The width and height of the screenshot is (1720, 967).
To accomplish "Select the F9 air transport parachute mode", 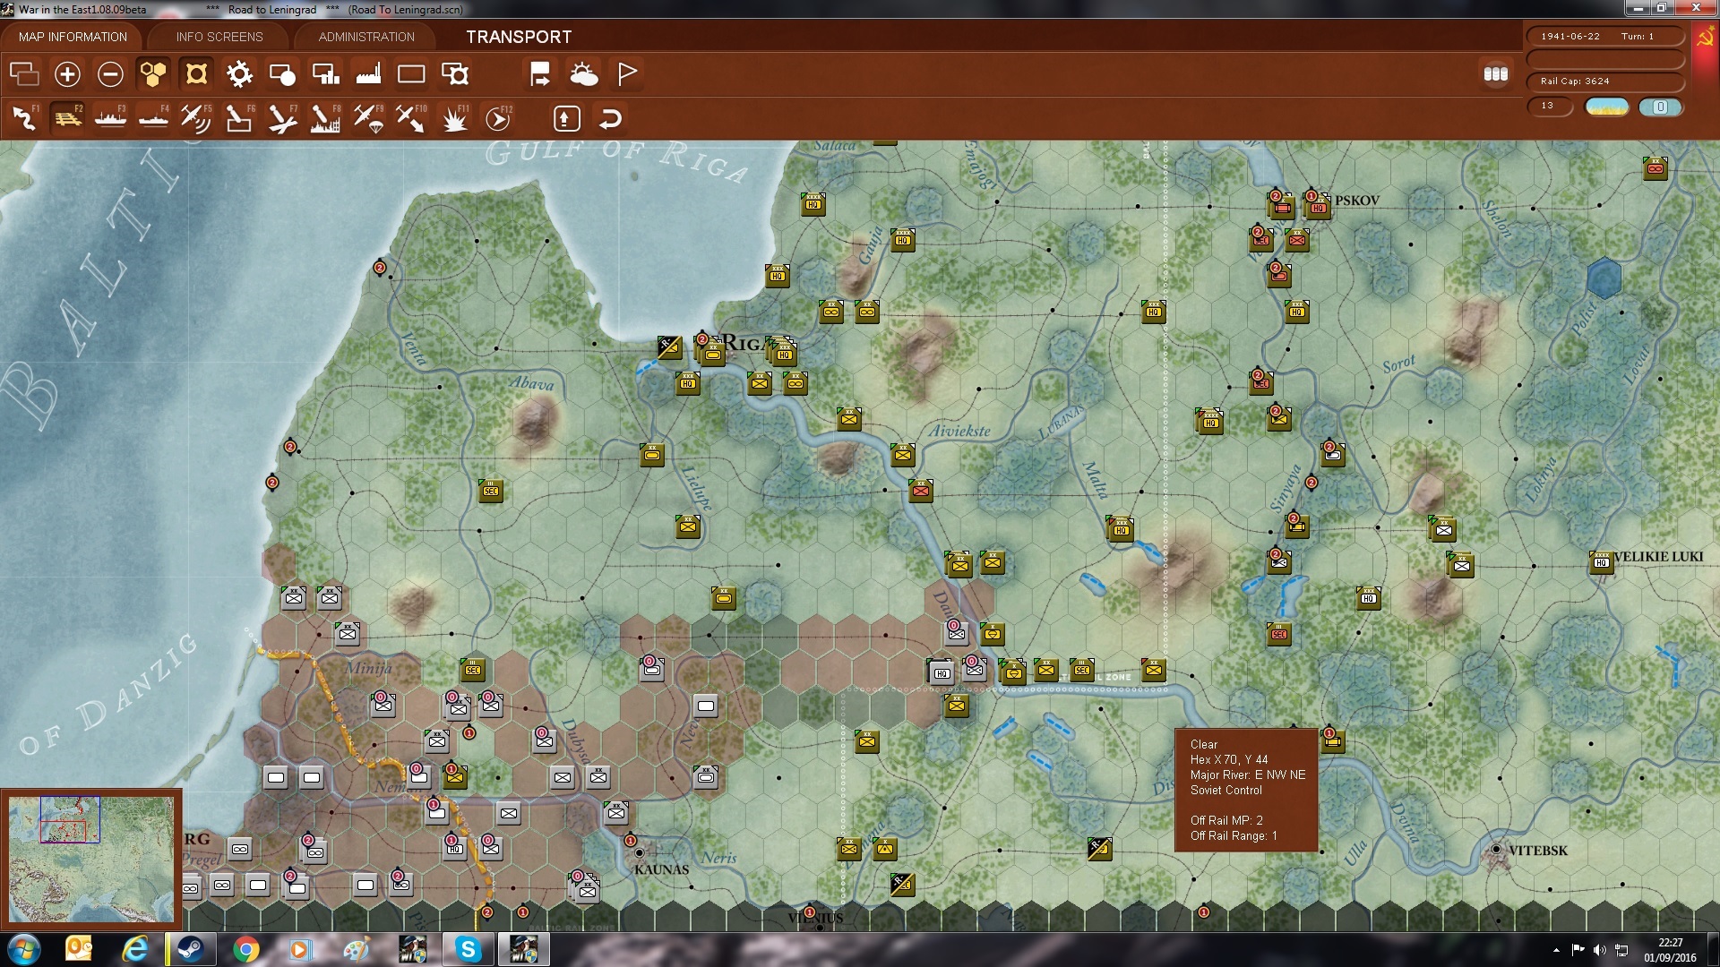I will 368,118.
